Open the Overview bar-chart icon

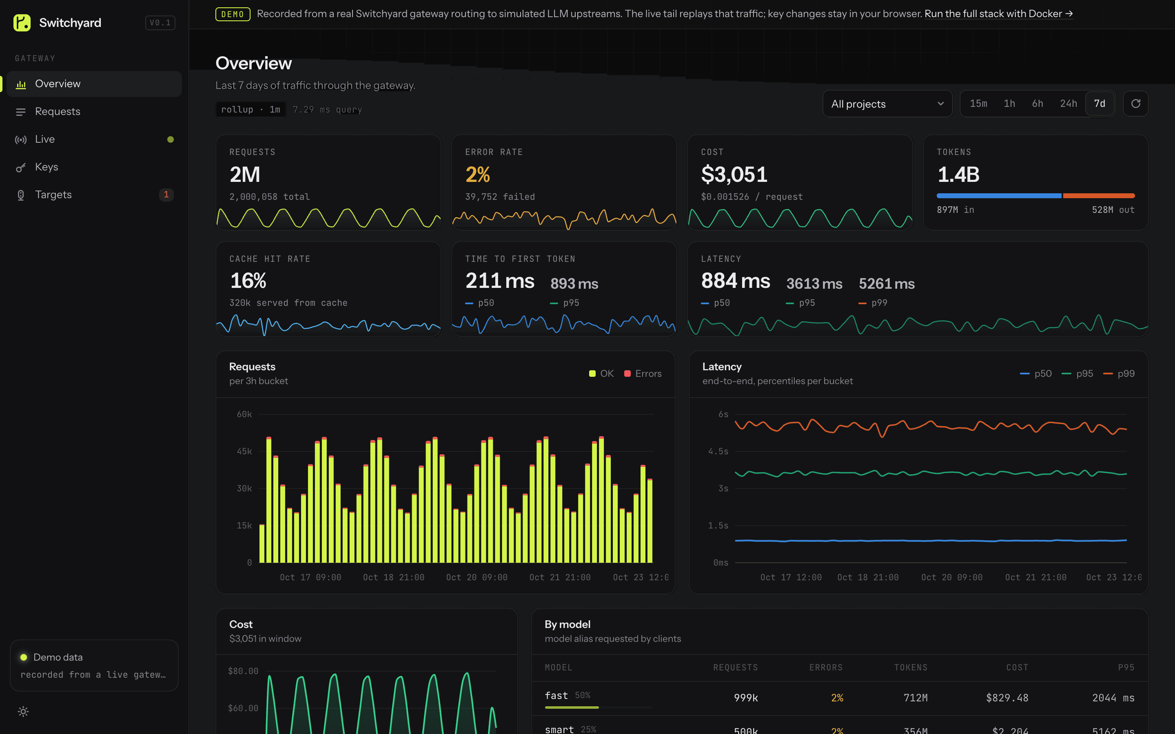point(21,84)
